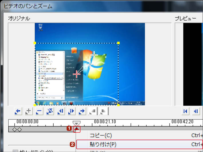This screenshot has width=203, height=152.
Task: Click the step back keyframe button
Action: (61, 111)
